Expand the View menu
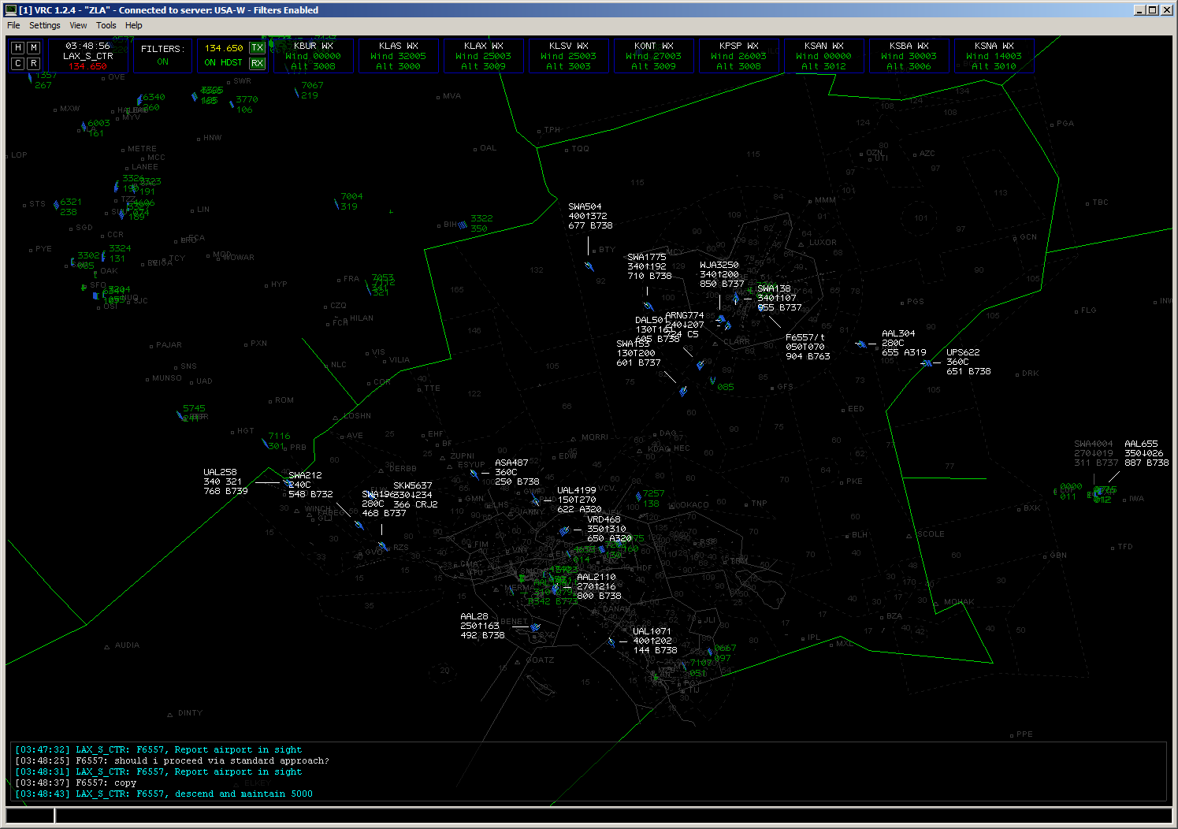 (78, 25)
